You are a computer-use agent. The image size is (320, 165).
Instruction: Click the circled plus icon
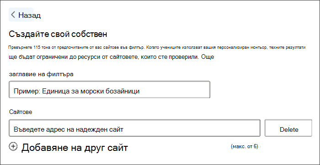coord(13,146)
